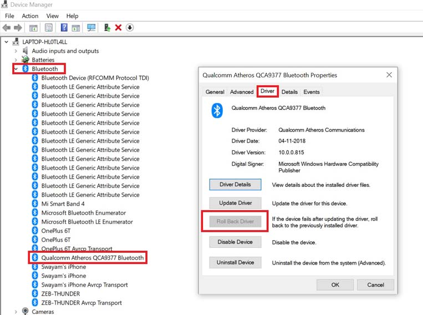
Task: Dismiss dialog with the Cancel button
Action: [x=375, y=284]
